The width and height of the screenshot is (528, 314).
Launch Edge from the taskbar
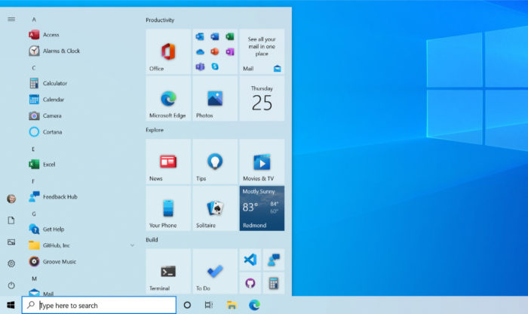click(x=254, y=305)
